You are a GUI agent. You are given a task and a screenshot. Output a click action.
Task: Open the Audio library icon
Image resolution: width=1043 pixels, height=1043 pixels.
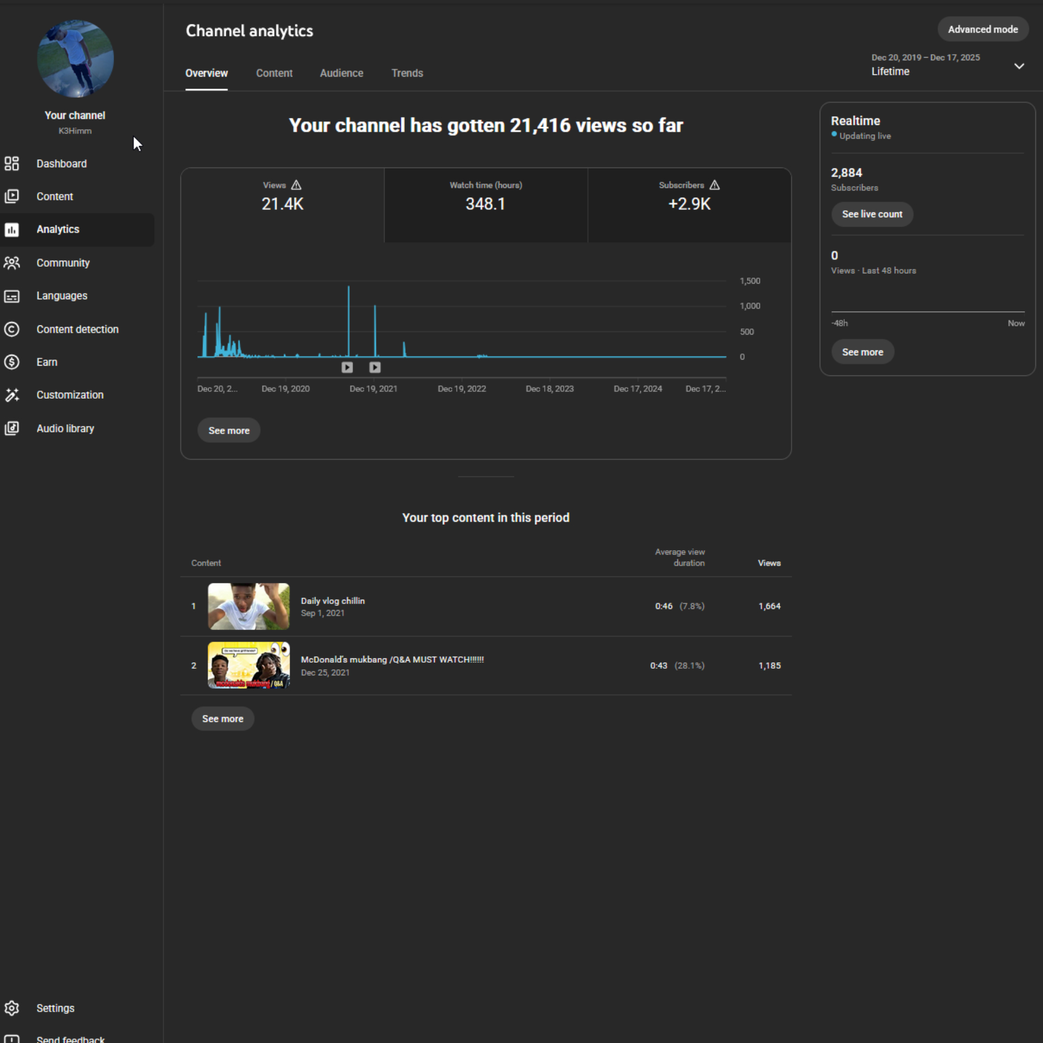click(x=12, y=429)
